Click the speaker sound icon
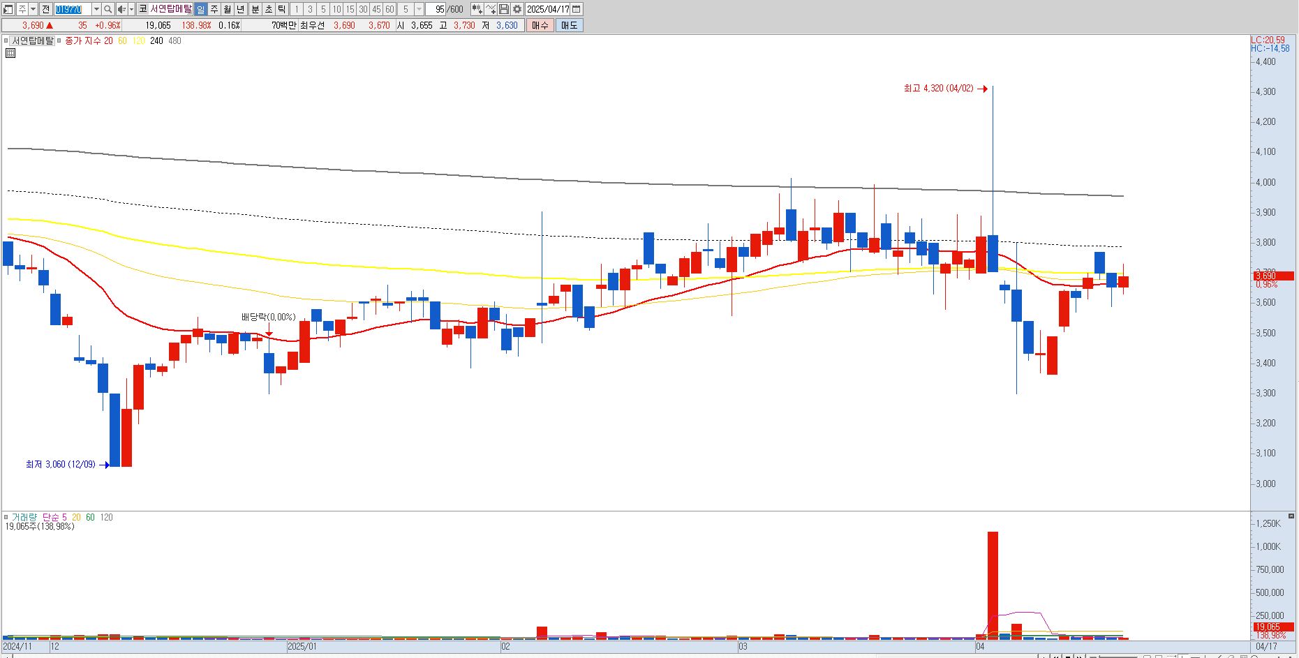 121,9
